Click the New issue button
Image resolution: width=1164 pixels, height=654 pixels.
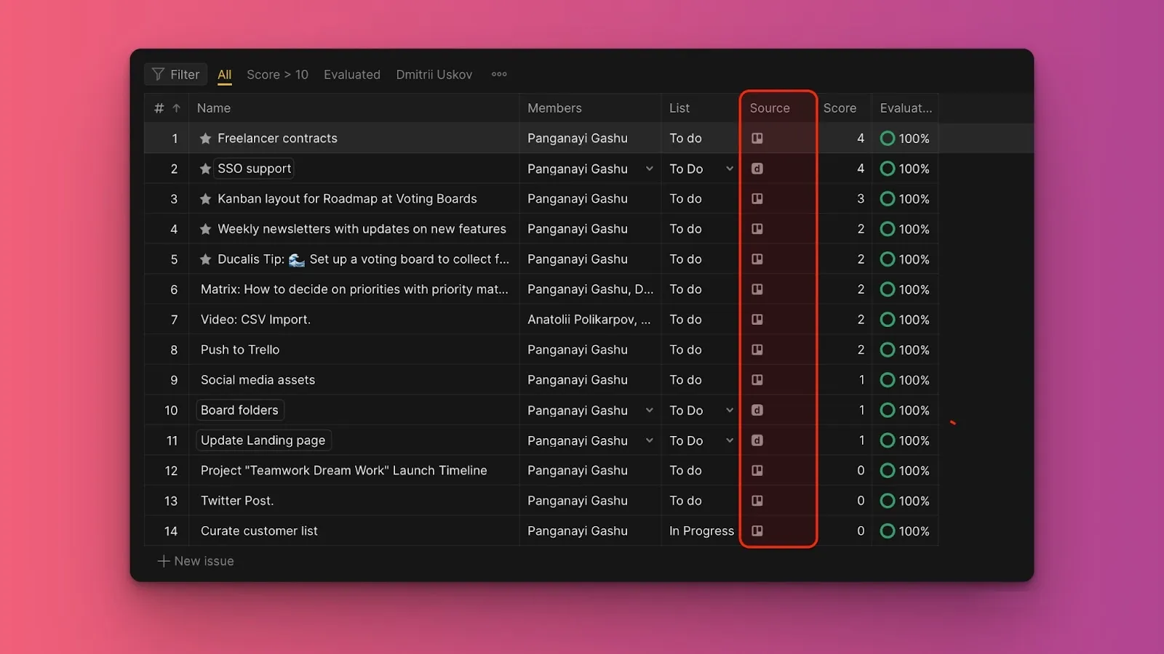tap(195, 560)
